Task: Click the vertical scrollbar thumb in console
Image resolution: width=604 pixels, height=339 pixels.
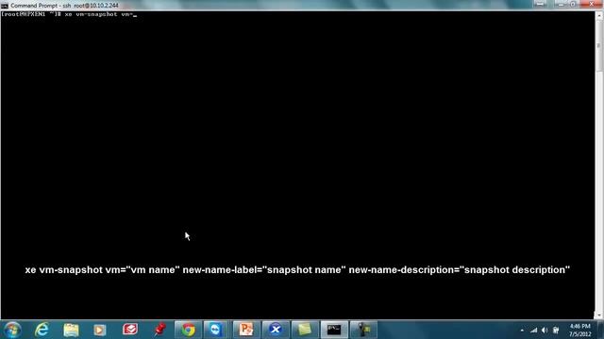Action: click(599, 45)
